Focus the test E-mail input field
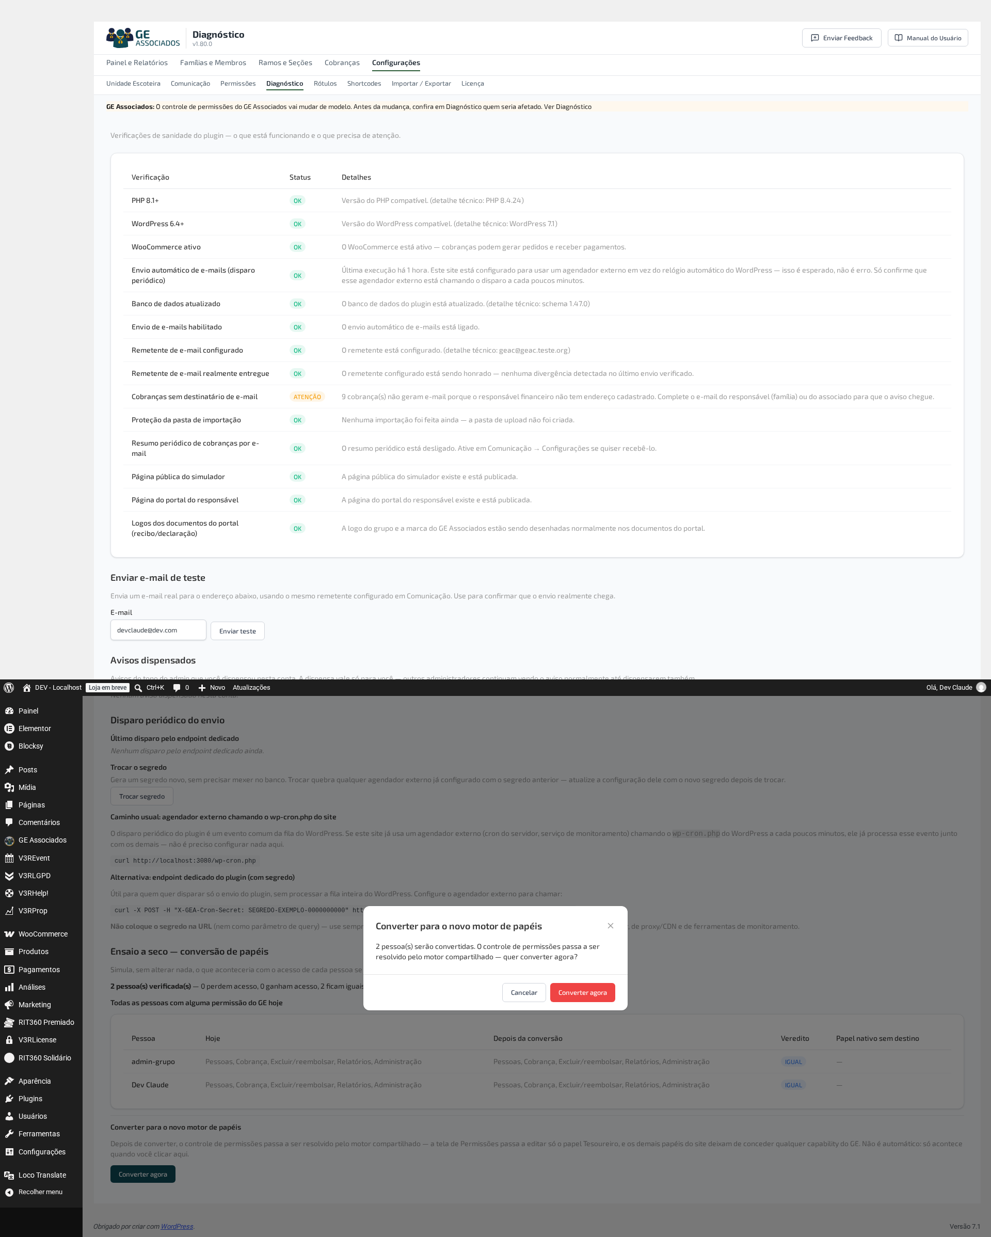Viewport: 991px width, 1237px height. pyautogui.click(x=158, y=630)
